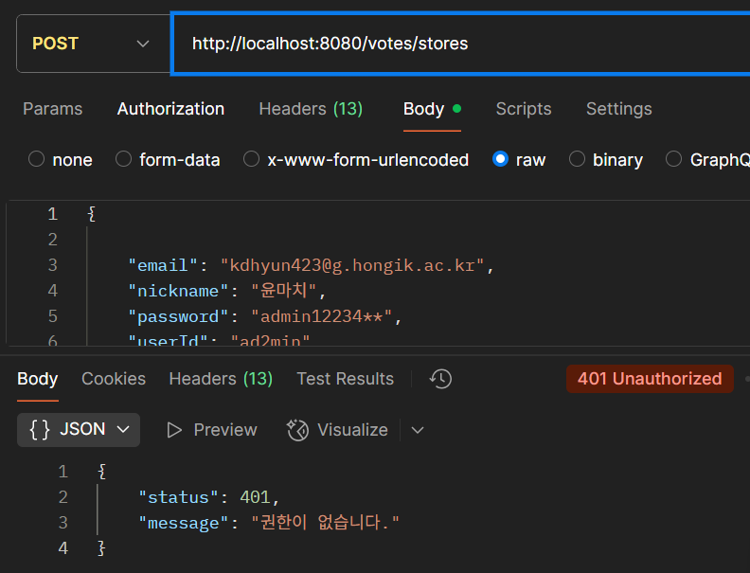Click the email value in request body
Image resolution: width=750 pixels, height=573 pixels.
(x=352, y=265)
